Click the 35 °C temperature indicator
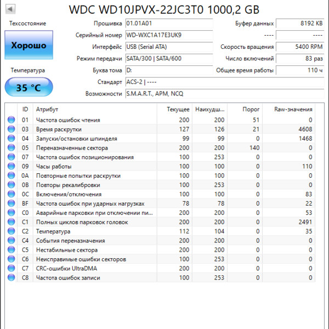329x329 pixels. point(29,87)
